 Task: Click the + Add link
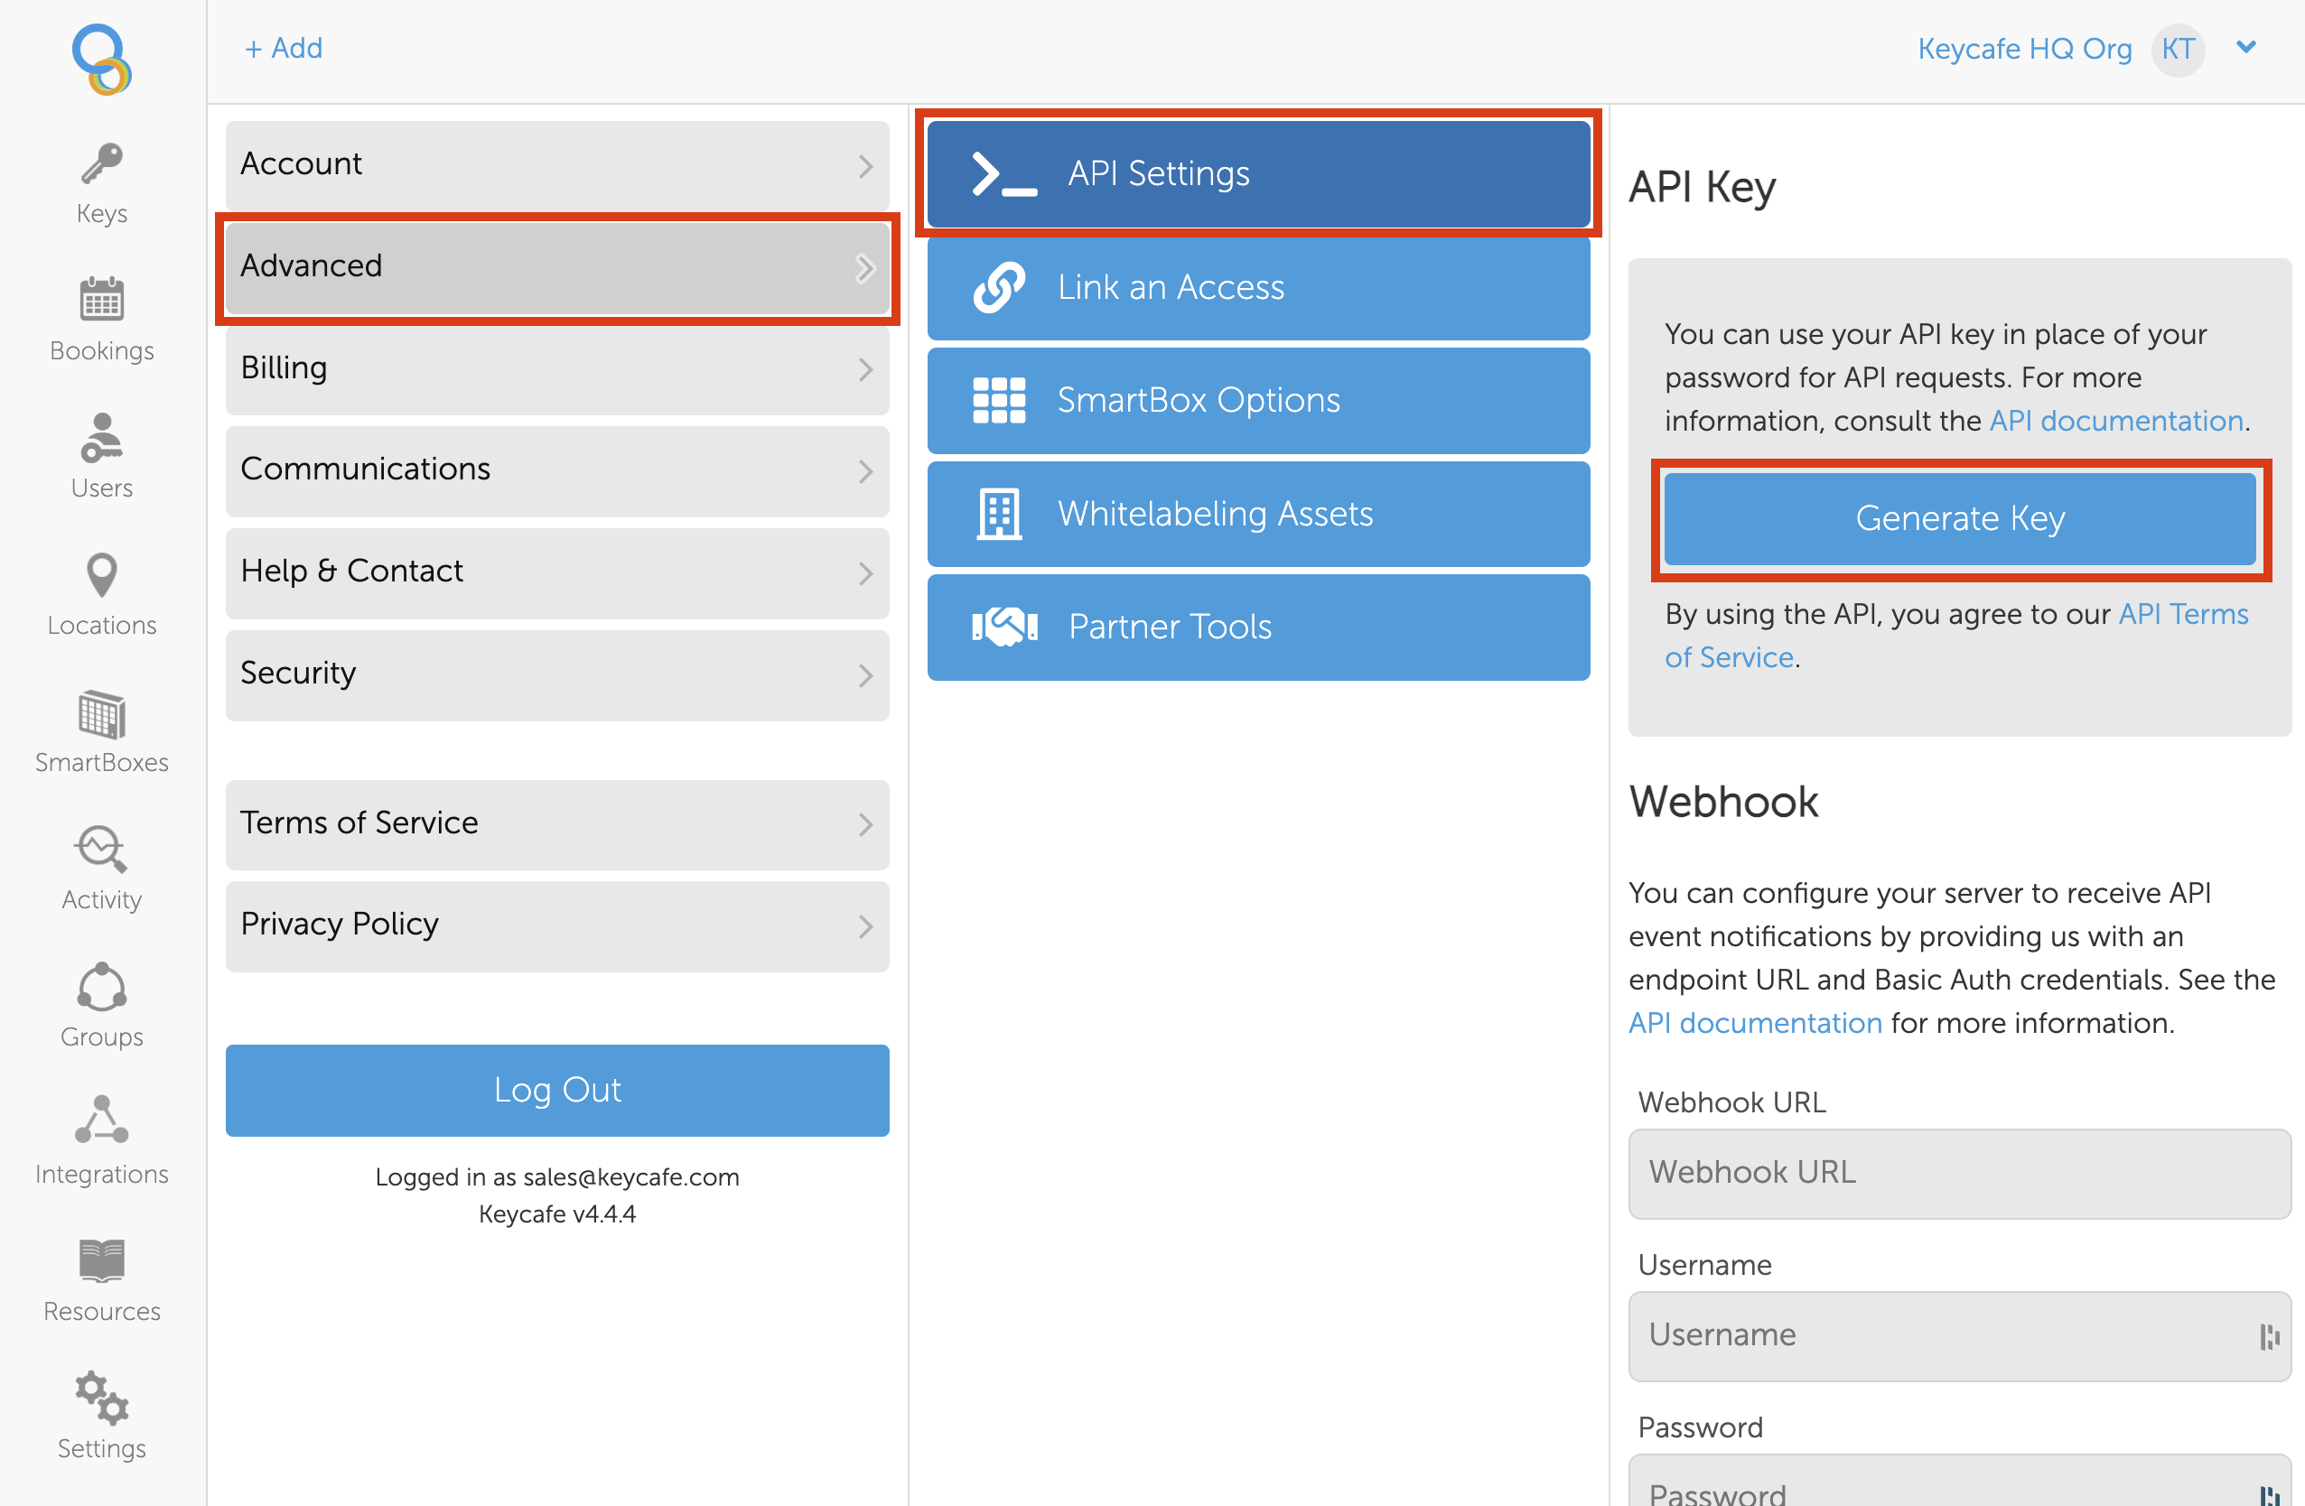pyautogui.click(x=283, y=49)
